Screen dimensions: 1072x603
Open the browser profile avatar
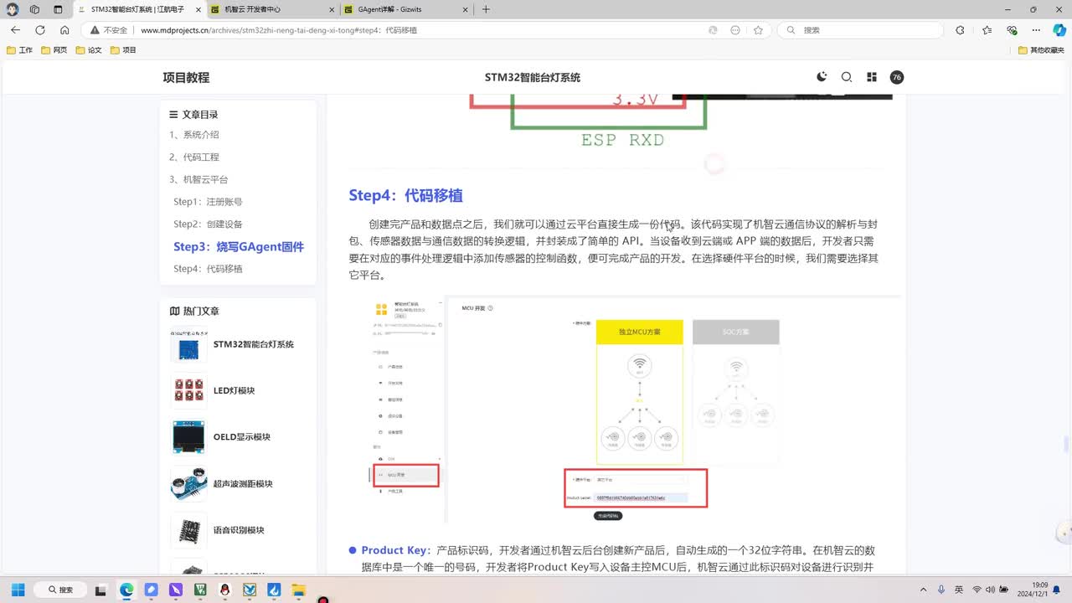pos(13,9)
